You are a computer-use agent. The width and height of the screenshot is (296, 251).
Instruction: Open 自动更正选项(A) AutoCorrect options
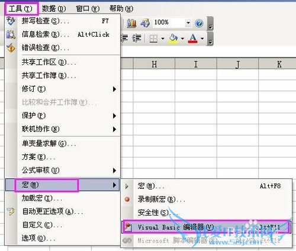63,212
